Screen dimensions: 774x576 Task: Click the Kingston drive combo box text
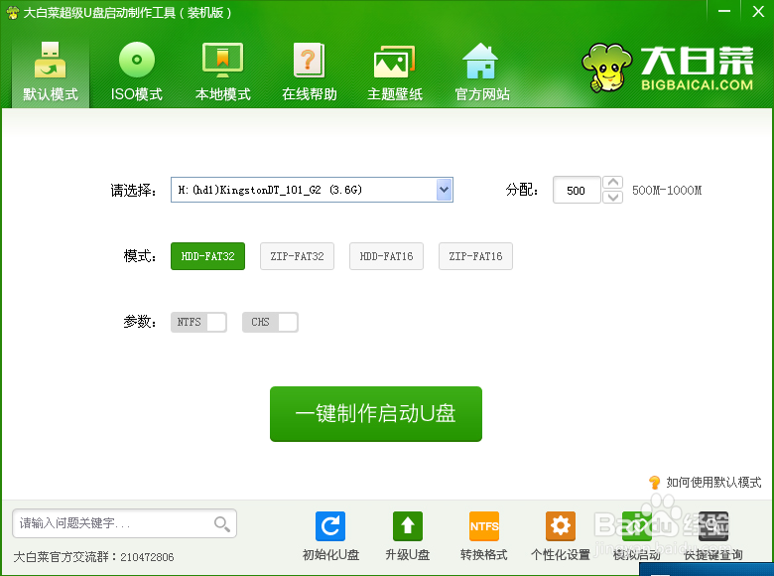click(270, 190)
